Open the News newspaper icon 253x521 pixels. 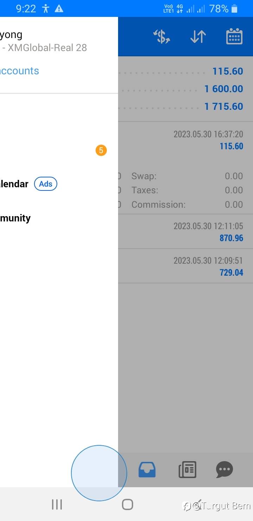(187, 470)
